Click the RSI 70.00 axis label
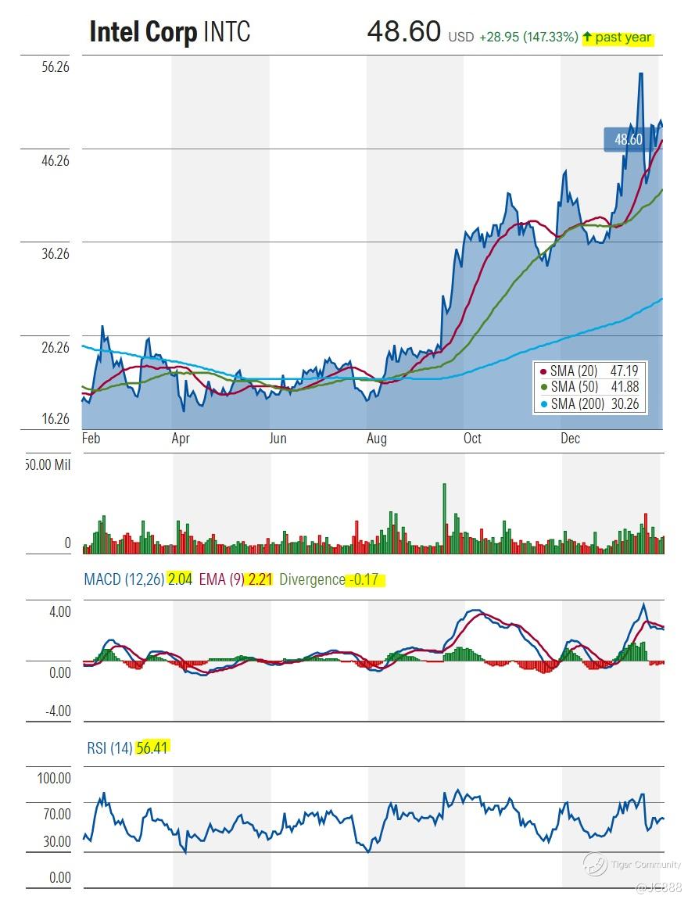 pos(57,815)
